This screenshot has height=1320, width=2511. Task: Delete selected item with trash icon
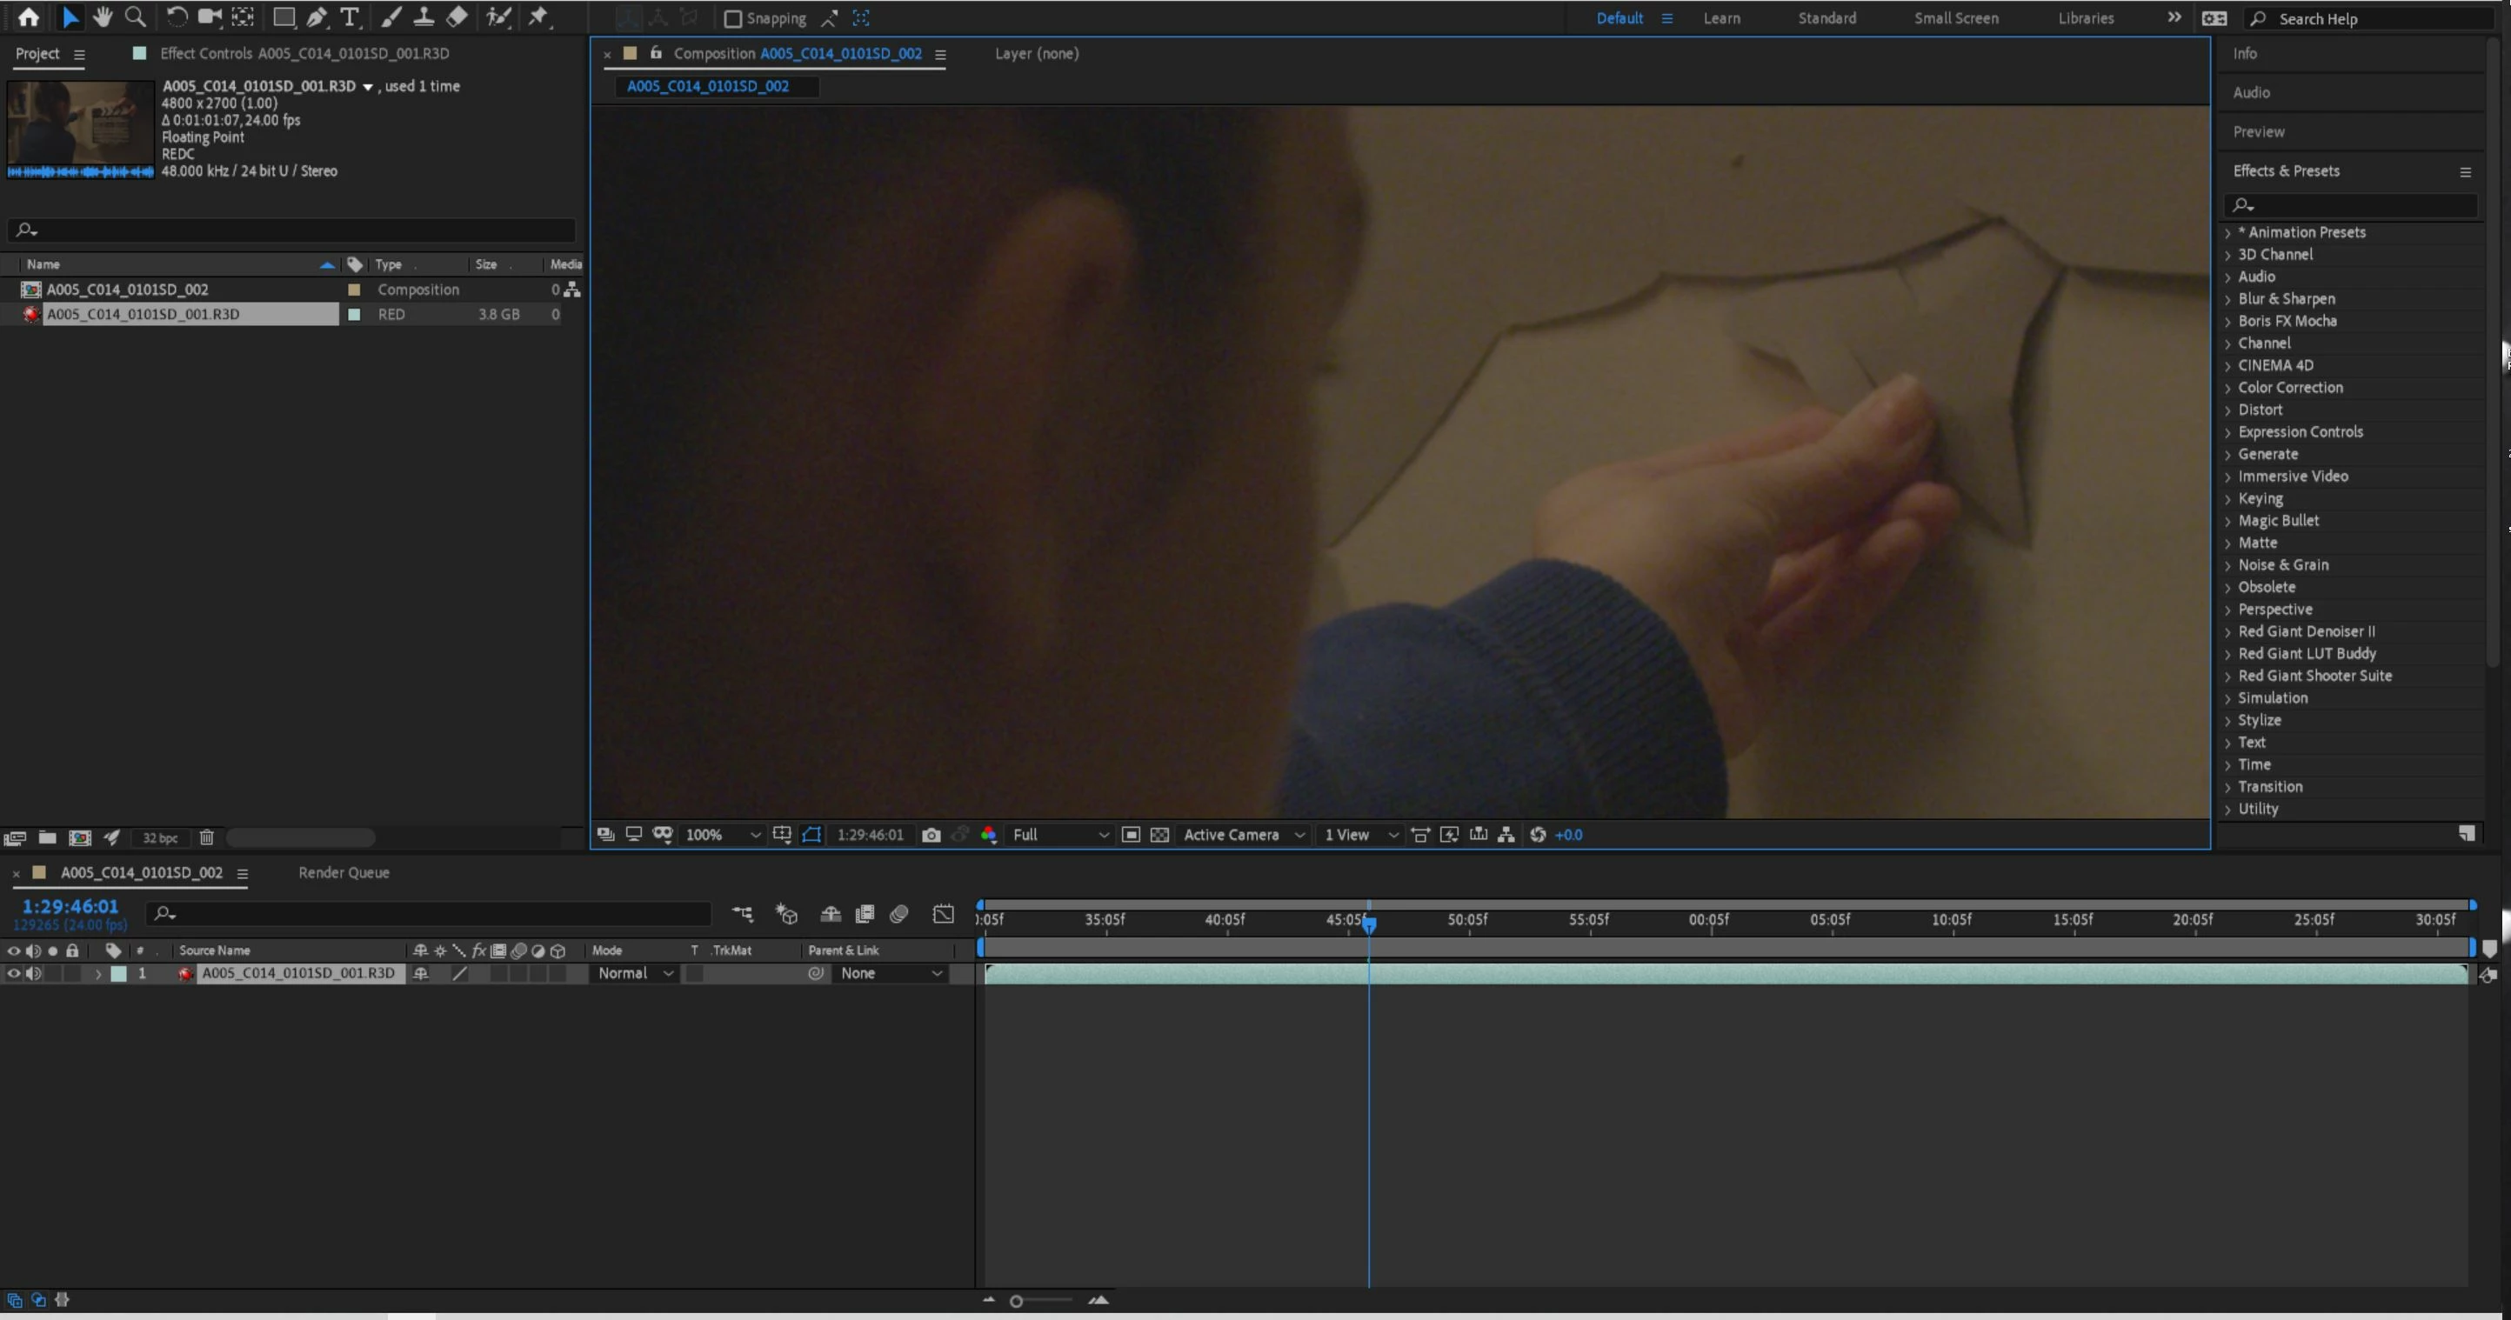[207, 837]
